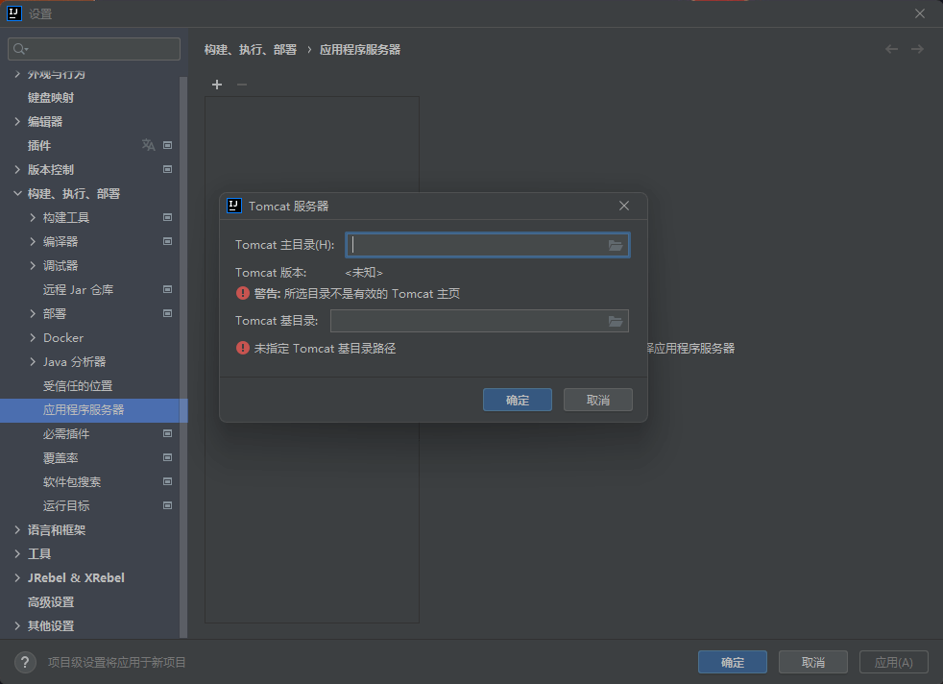The height and width of the screenshot is (684, 943).
Task: Focus the settings search field
Action: (94, 49)
